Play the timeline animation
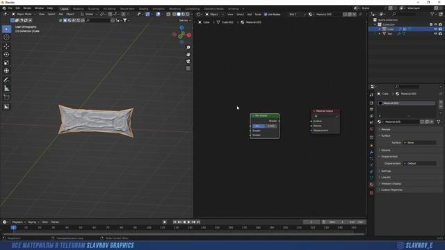Viewport: 445px width, 250px height. tap(188, 222)
